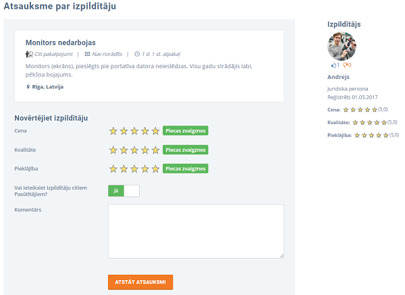The width and height of the screenshot is (405, 295).
Task: Open the 'Monitors nedarbojas' job title
Action: [x=60, y=43]
